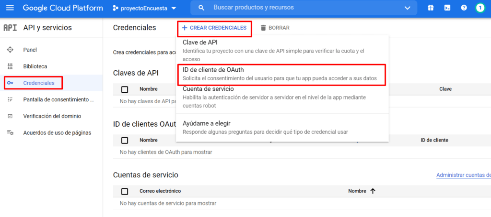Click Nombre header in Cuentas de servicio table
491x217 pixels.
[x=357, y=191]
